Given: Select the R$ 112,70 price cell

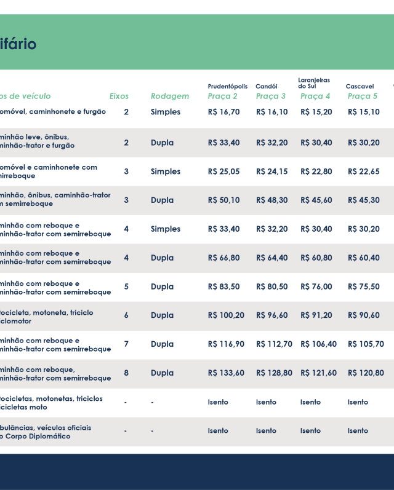Looking at the screenshot, I should click(274, 344).
